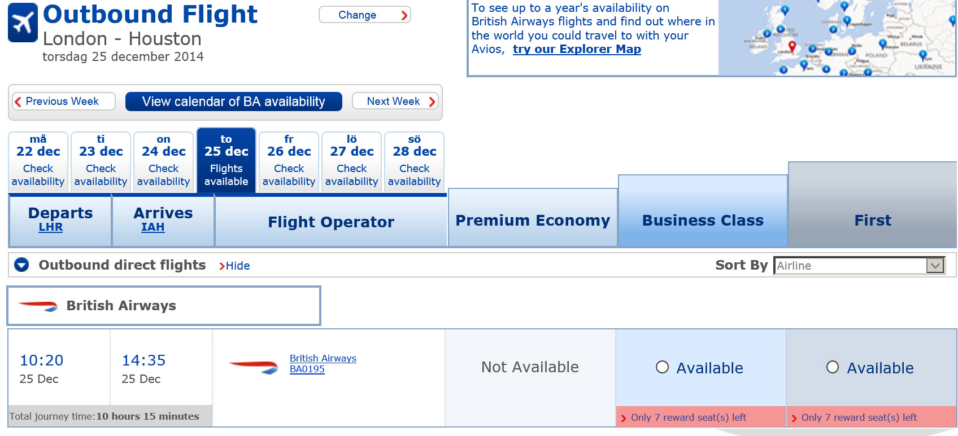Click the British Airways ribbon logo in the header
958x436 pixels.
pyautogui.click(x=38, y=306)
